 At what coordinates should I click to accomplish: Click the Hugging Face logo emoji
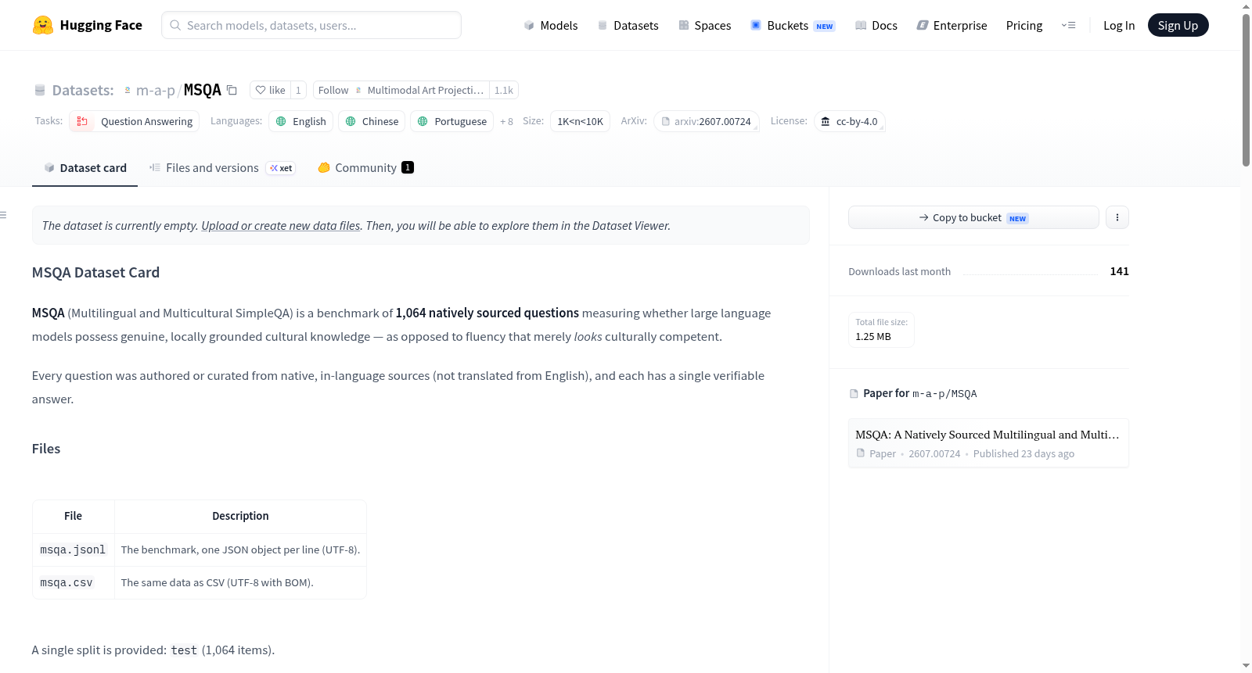click(x=43, y=25)
